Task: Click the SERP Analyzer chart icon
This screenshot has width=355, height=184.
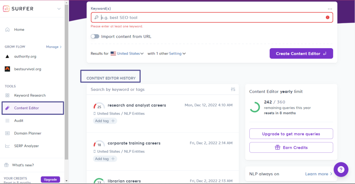Action: coord(8,146)
